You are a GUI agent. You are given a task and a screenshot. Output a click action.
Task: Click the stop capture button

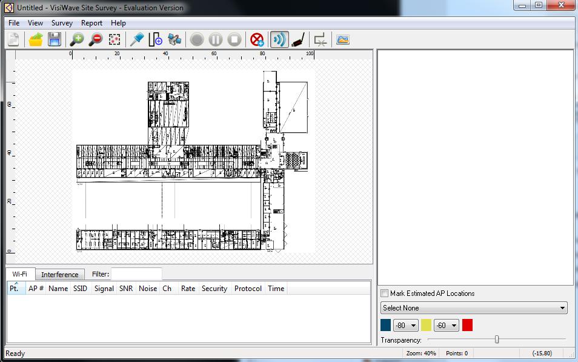(234, 39)
